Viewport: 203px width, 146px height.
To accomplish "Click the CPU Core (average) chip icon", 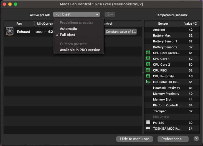I will pyautogui.click(x=148, y=53).
